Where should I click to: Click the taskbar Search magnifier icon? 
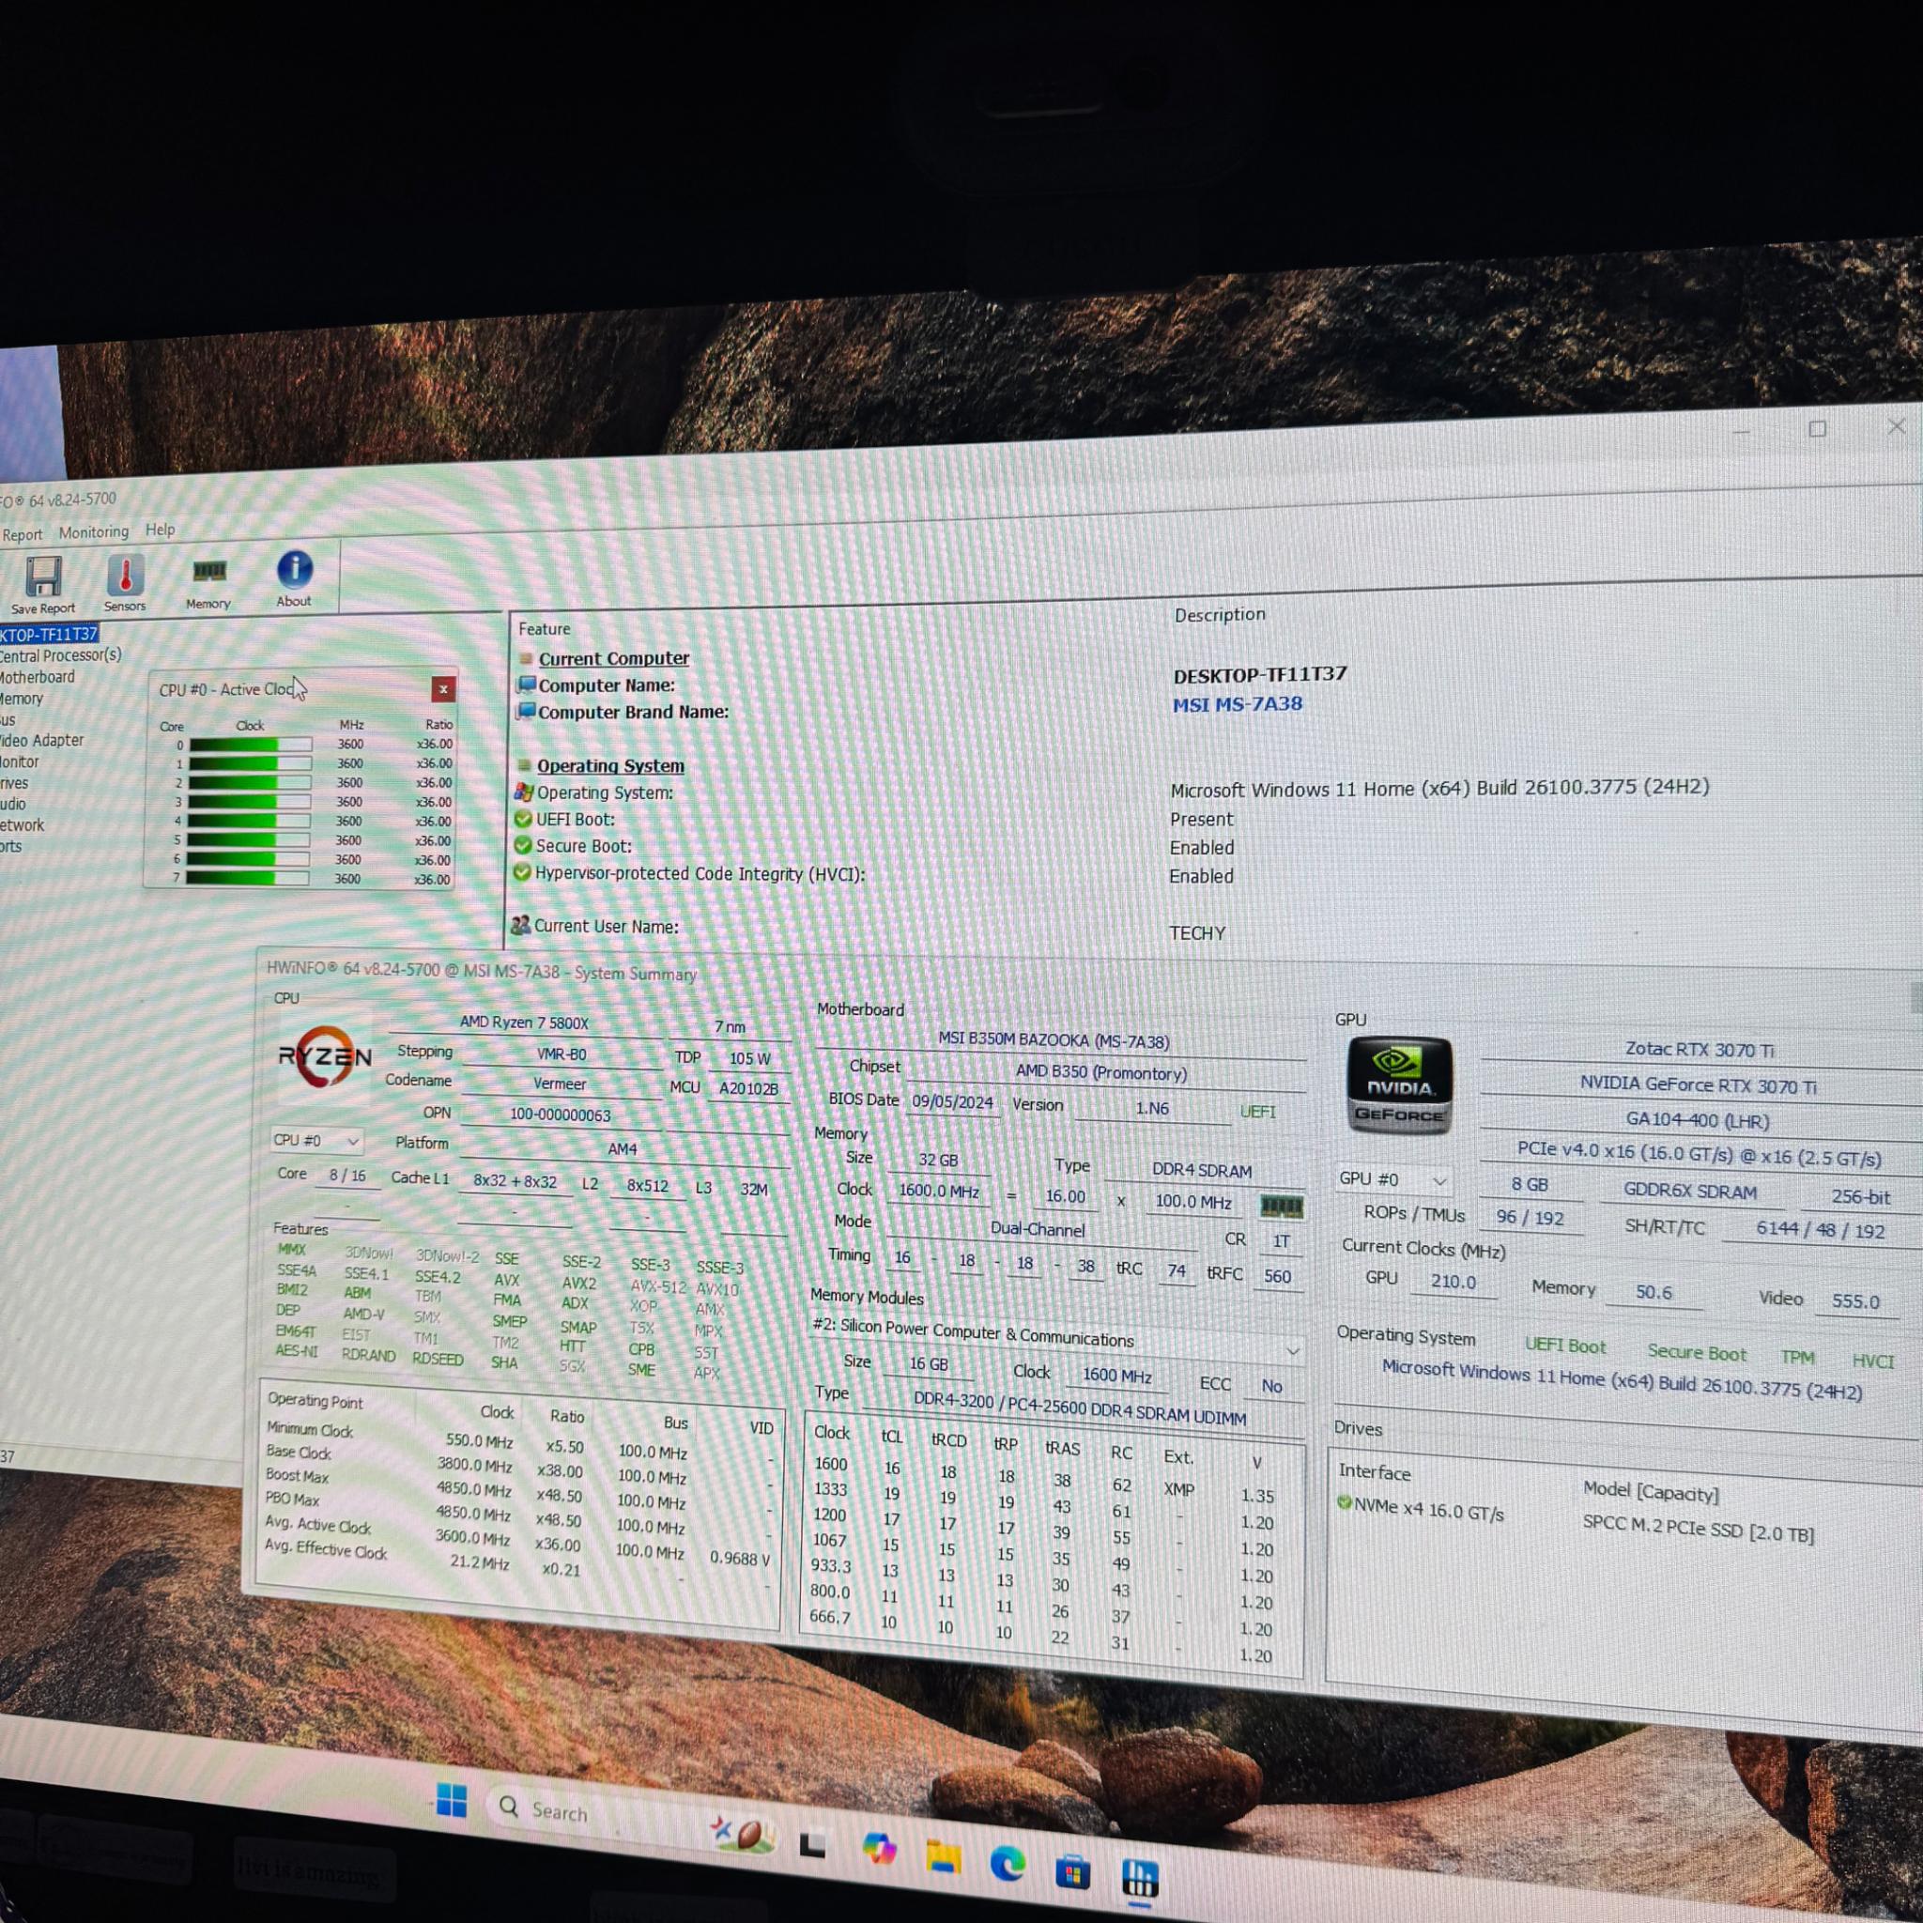pyautogui.click(x=509, y=1807)
